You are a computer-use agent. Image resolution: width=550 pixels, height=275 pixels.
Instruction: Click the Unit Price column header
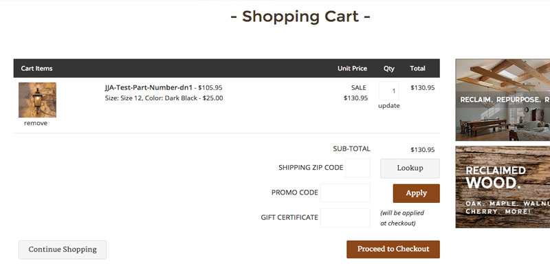tap(352, 68)
